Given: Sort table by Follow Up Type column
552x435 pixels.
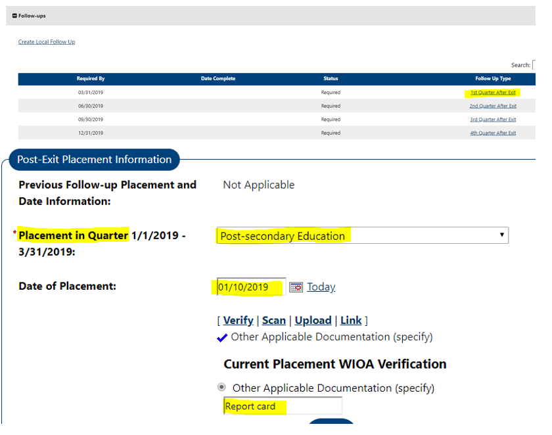Looking at the screenshot, I should [493, 79].
